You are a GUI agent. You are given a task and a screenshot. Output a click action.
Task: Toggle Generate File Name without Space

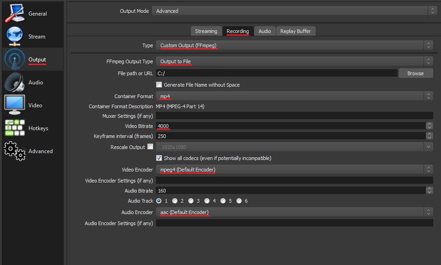[159, 84]
